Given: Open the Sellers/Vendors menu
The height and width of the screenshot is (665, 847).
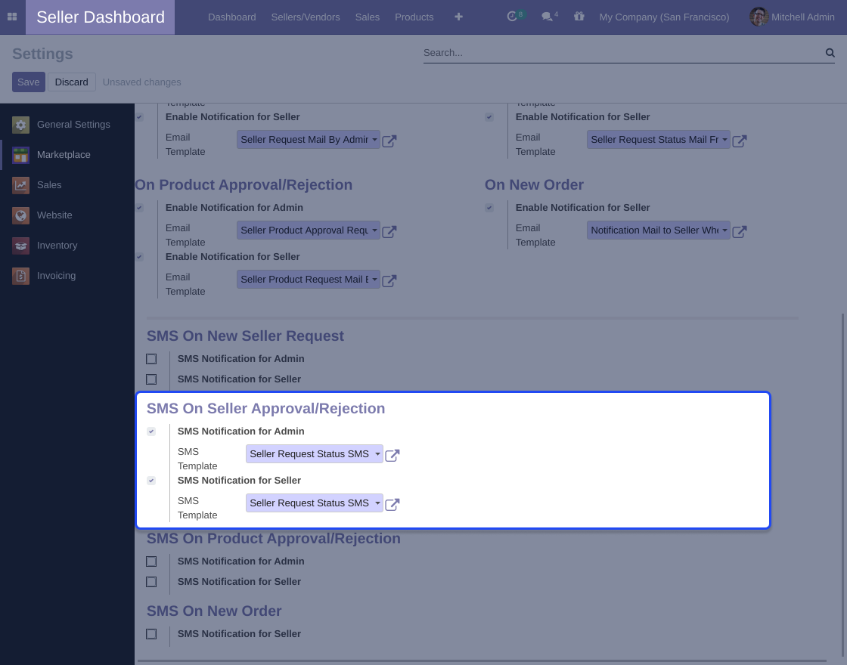Looking at the screenshot, I should pos(306,17).
